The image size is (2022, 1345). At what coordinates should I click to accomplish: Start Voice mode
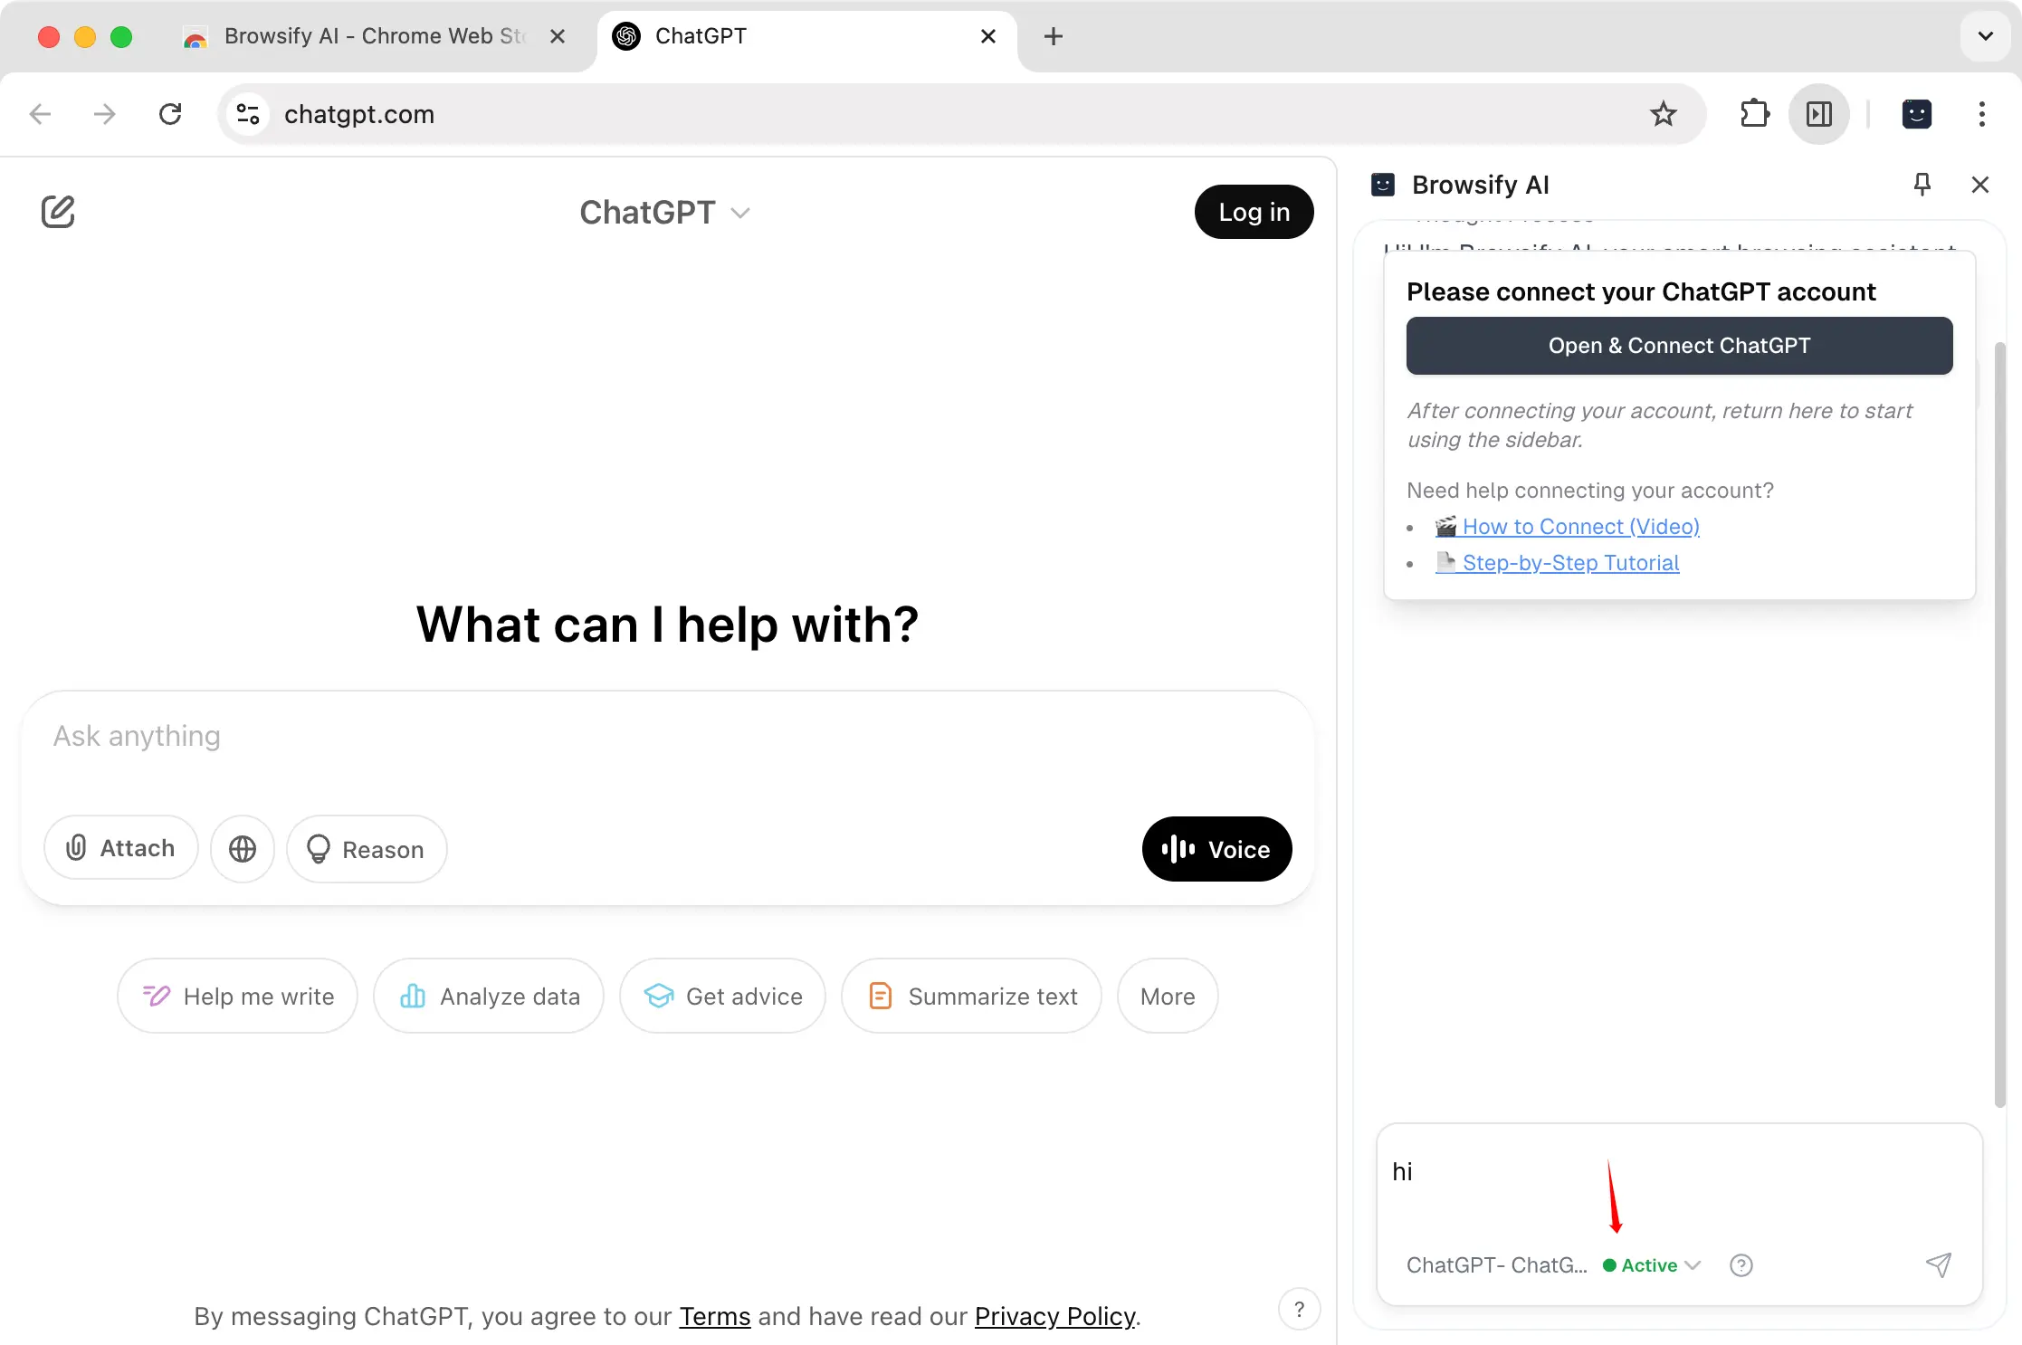click(x=1217, y=849)
